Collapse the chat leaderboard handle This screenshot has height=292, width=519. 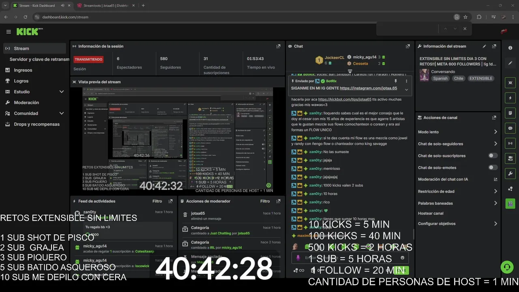click(350, 71)
